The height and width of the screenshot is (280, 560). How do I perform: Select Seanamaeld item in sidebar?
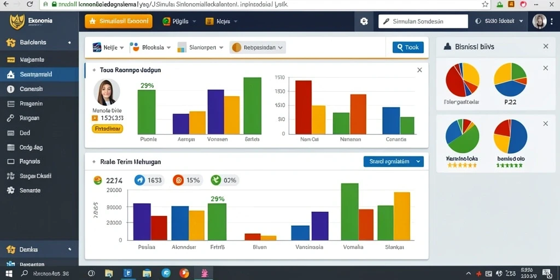tap(39, 74)
